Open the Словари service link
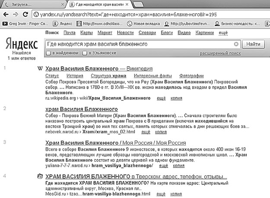This screenshot has height=198, width=270. pyautogui.click(x=147, y=33)
